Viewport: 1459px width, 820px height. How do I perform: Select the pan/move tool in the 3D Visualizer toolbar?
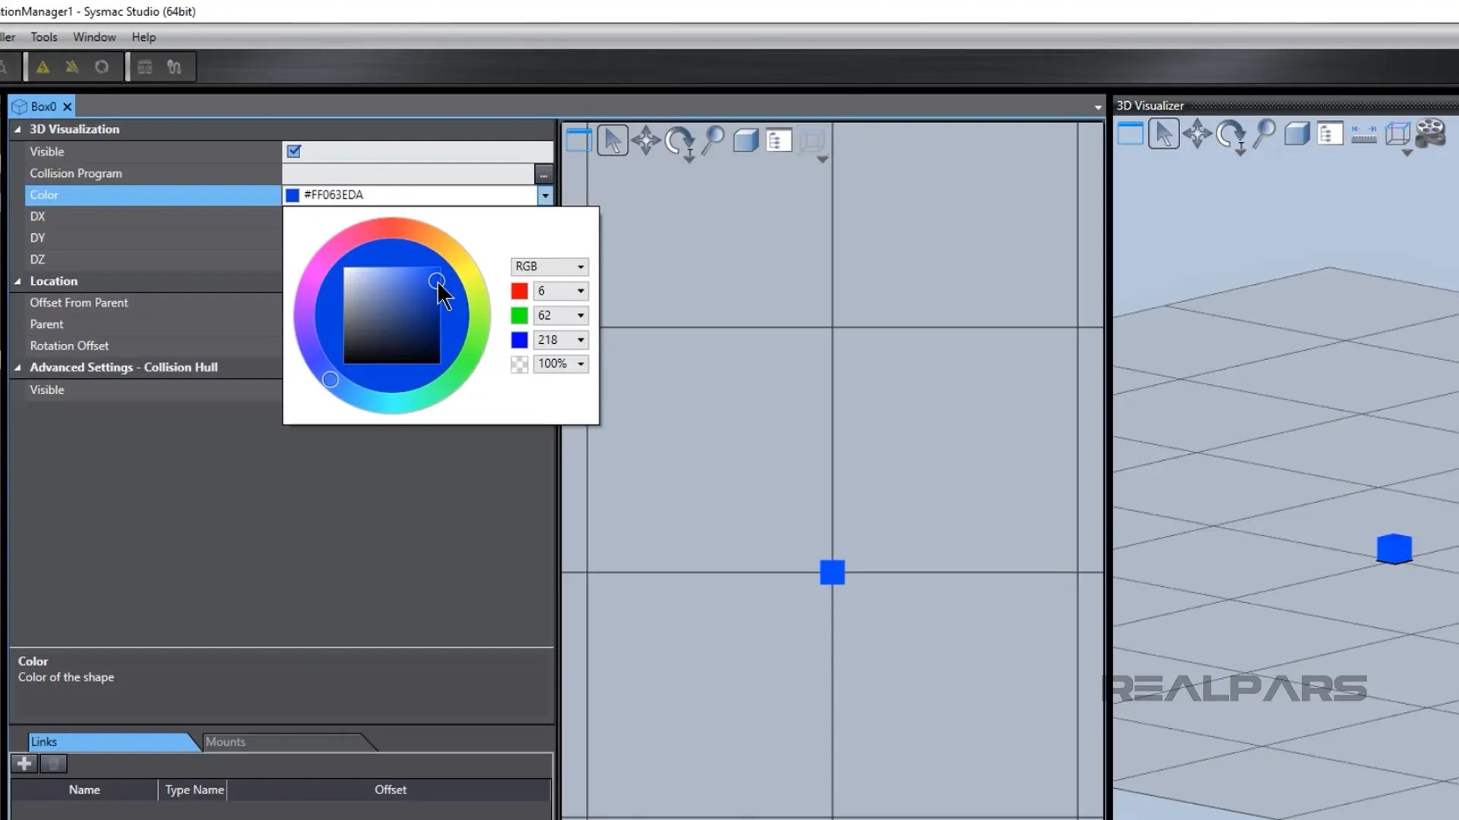pos(1197,134)
